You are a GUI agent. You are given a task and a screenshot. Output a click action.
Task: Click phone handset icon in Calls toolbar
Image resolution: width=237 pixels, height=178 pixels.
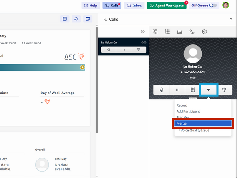[x=192, y=32]
